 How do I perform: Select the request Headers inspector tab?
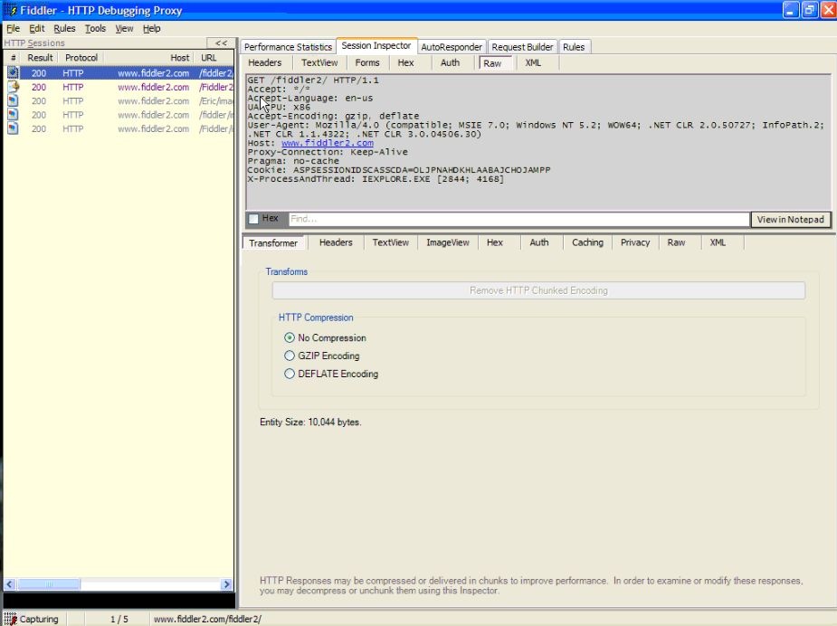click(264, 63)
